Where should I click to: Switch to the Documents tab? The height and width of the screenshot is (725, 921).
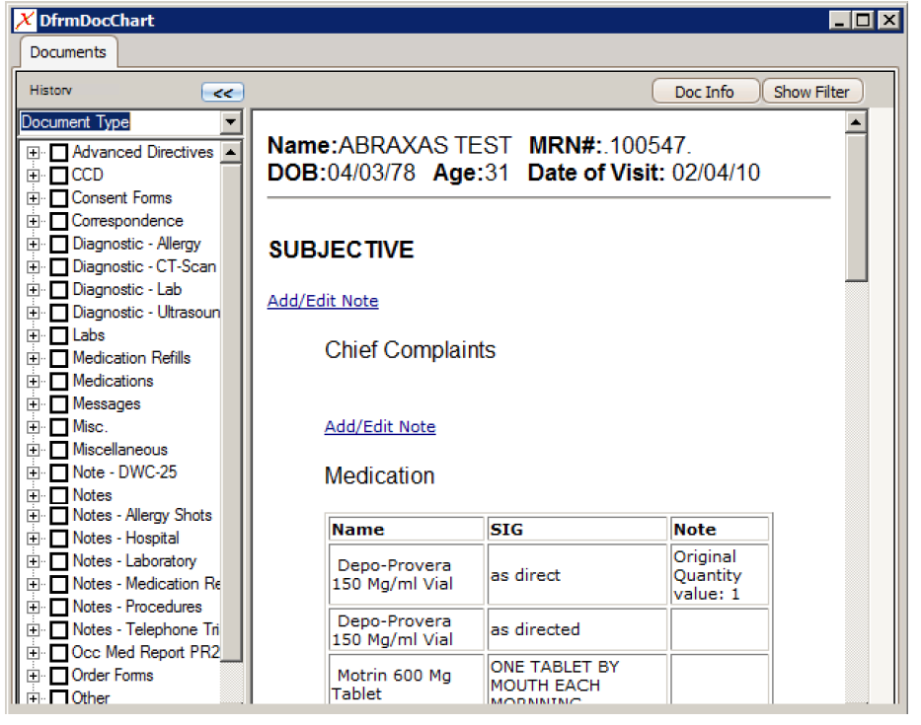[68, 52]
